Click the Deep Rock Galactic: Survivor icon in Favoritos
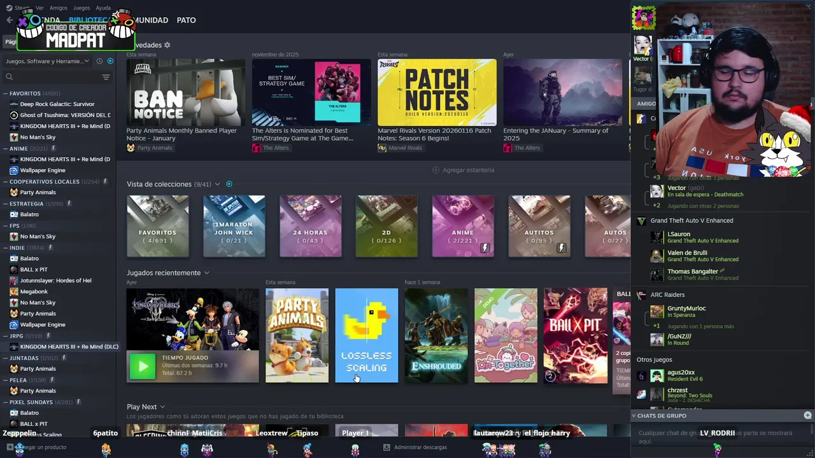This screenshot has width=815, height=458. click(14, 104)
